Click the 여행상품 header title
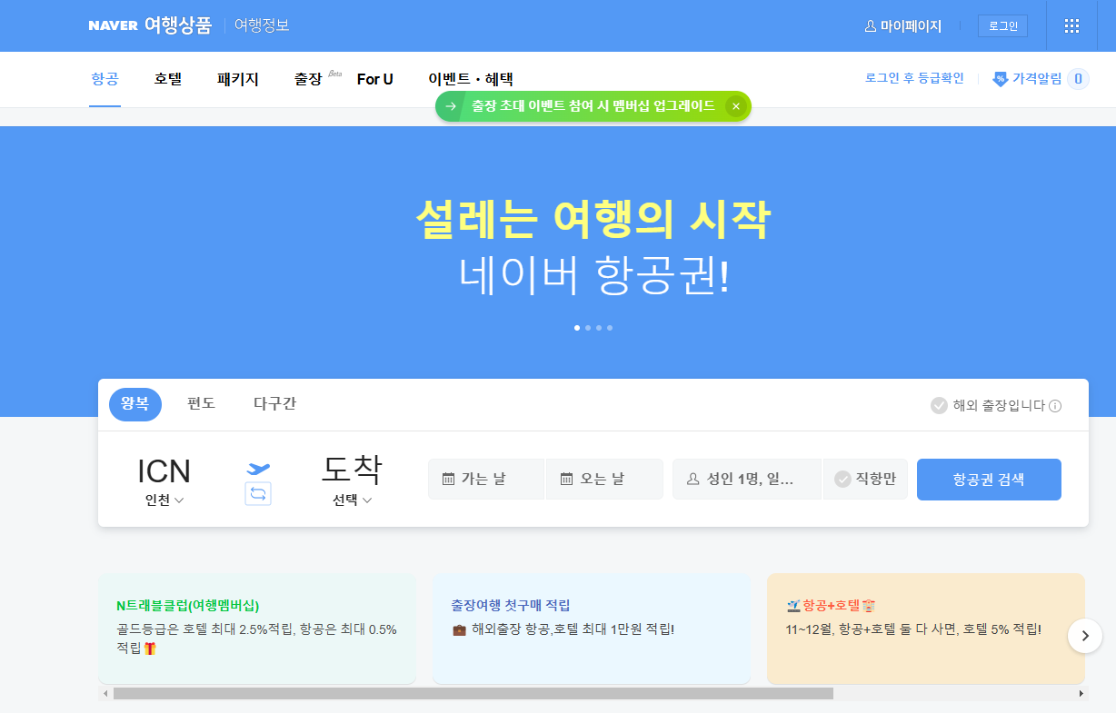 pyautogui.click(x=178, y=25)
